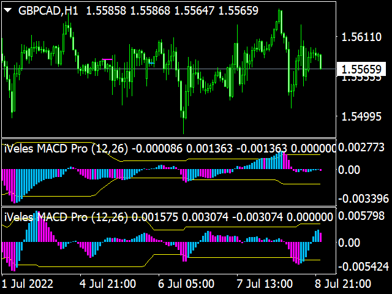The height and width of the screenshot is (294, 392).
Task: Open the chart dropdown triangle beside GBPCAD,H1
Action: [8, 10]
